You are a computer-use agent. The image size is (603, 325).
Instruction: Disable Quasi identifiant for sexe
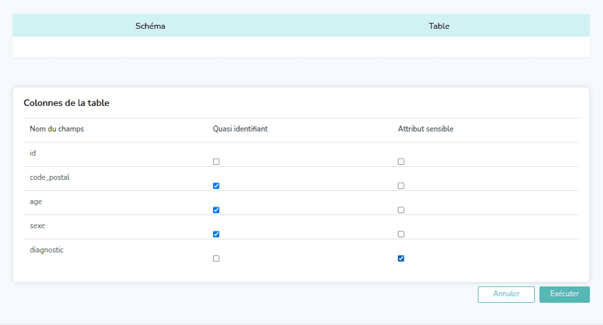coord(216,234)
